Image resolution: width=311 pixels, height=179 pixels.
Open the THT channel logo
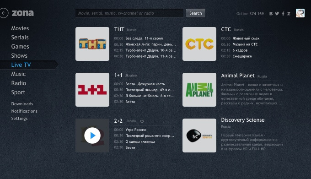pyautogui.click(x=92, y=44)
